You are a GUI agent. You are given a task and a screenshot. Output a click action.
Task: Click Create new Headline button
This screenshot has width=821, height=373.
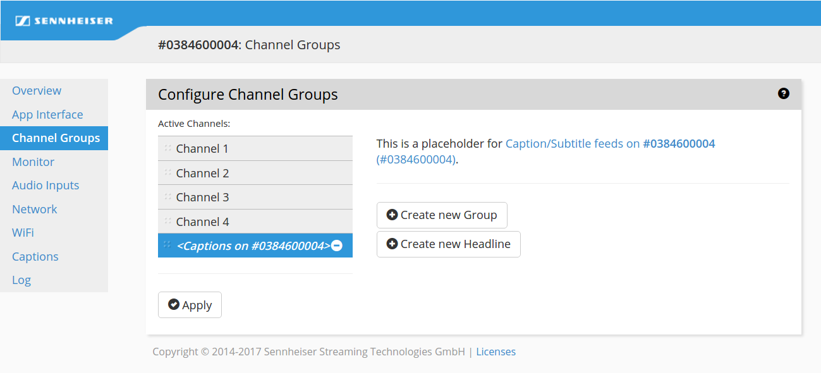pyautogui.click(x=448, y=244)
